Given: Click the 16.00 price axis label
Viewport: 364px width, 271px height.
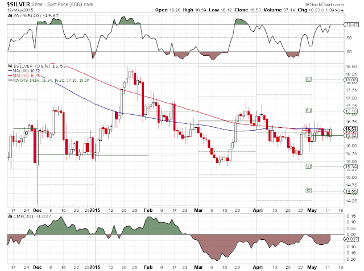Looking at the screenshot, I should (351, 145).
